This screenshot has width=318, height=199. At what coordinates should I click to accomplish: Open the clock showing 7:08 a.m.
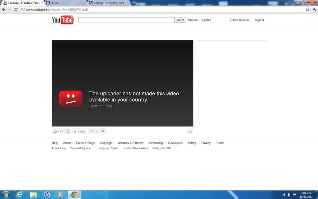[306, 195]
